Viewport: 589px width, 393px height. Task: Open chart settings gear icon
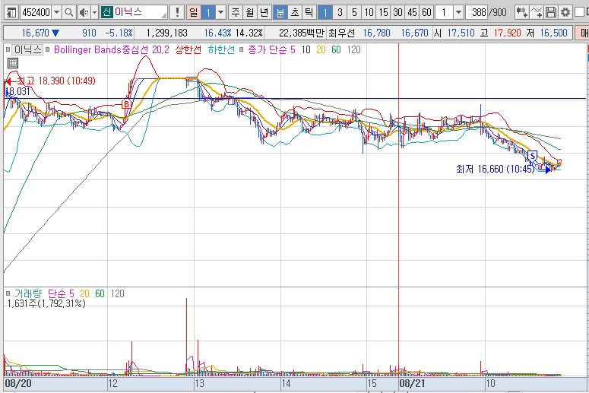tap(565, 12)
